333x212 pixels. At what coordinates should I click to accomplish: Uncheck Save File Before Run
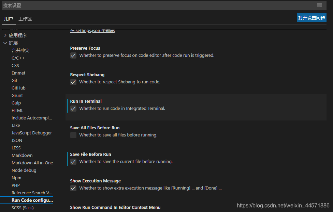pyautogui.click(x=73, y=162)
